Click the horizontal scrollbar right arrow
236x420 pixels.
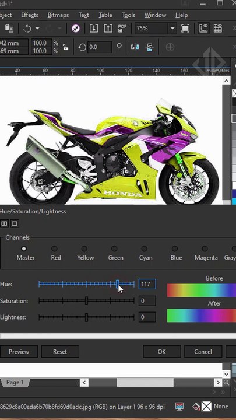[219, 382]
